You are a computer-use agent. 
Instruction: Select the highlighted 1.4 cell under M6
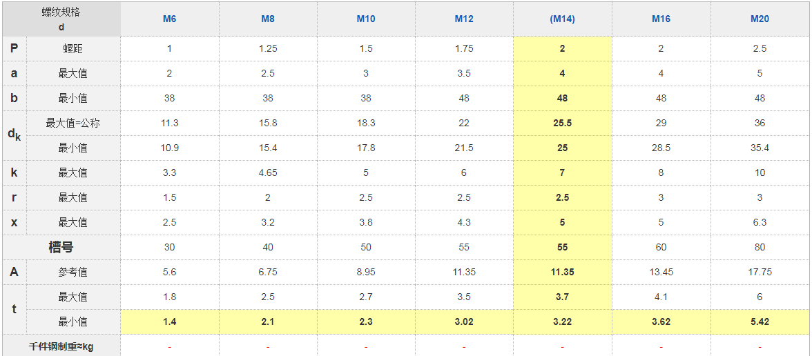coord(169,322)
